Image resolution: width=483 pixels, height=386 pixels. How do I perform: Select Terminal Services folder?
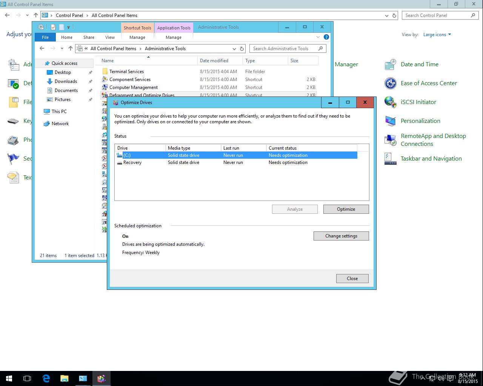[x=209, y=72]
